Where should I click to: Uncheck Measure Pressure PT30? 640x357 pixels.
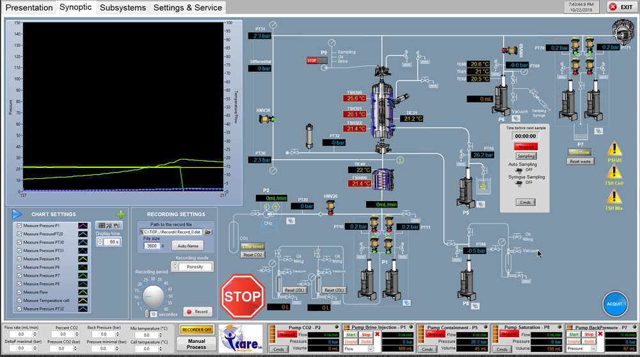(19, 242)
